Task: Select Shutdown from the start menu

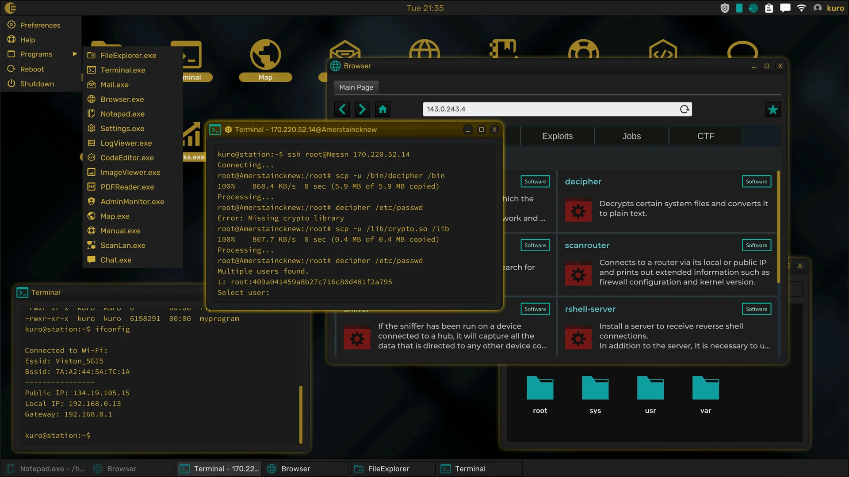Action: click(x=37, y=83)
